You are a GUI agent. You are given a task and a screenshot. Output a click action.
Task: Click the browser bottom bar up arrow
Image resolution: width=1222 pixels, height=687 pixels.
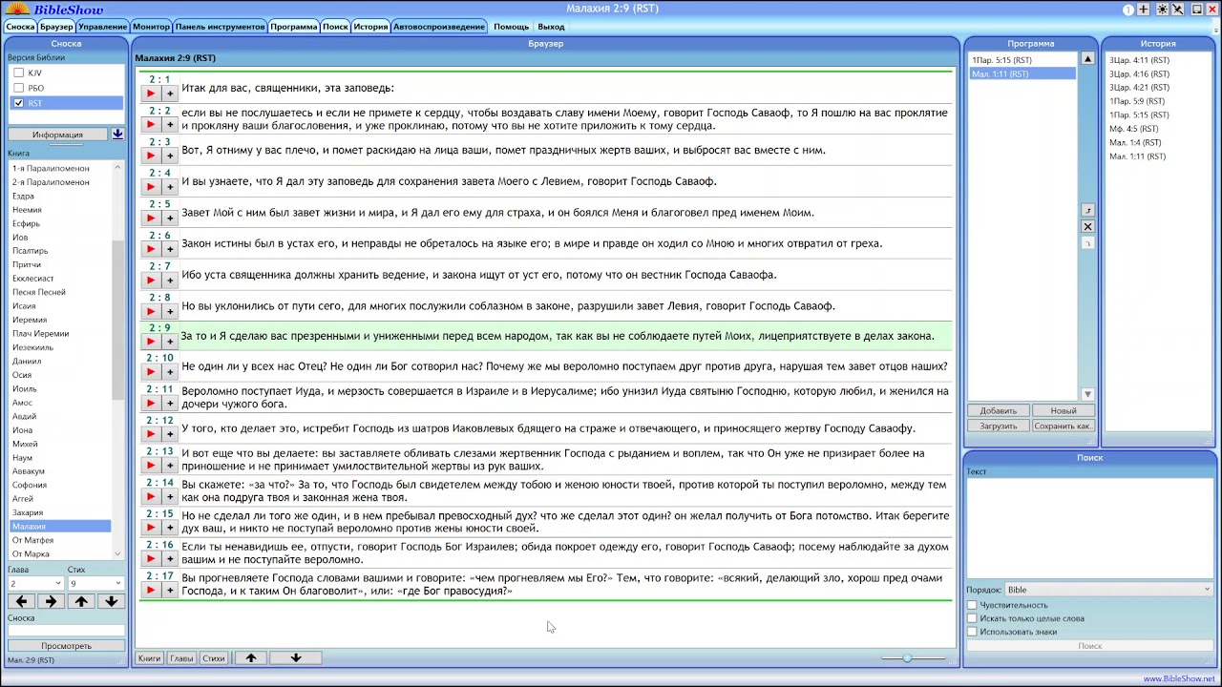251,657
